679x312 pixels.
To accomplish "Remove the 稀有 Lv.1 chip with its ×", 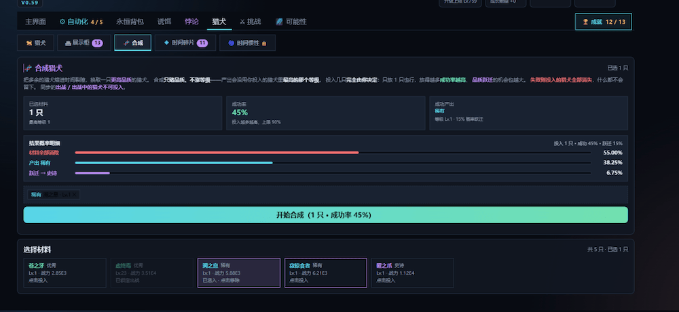I will (x=75, y=195).
